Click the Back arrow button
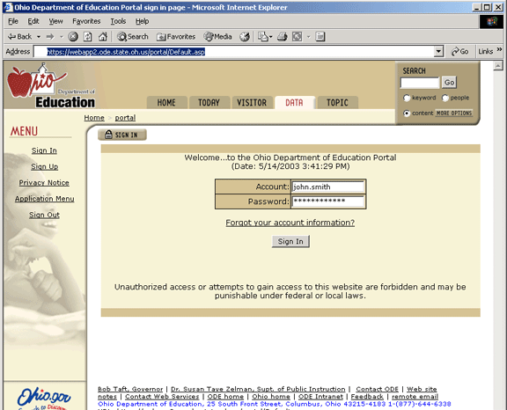 (19, 37)
